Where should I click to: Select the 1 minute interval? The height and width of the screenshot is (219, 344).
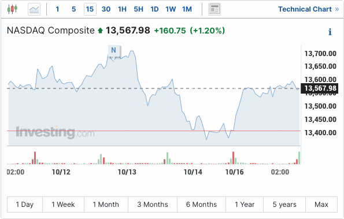click(x=57, y=9)
